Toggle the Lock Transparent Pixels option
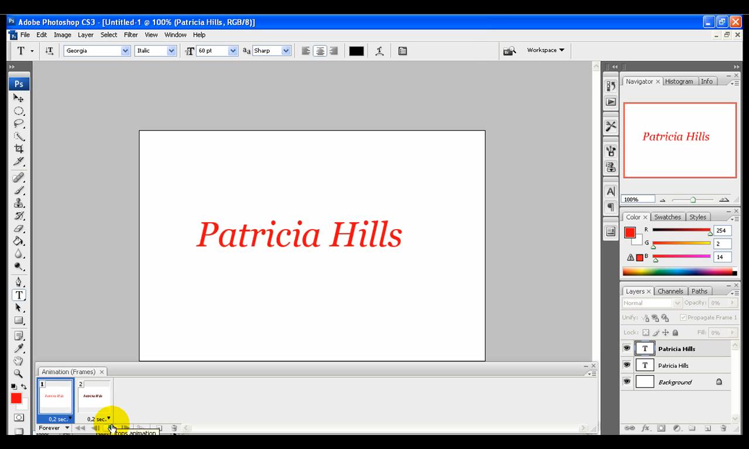 (646, 333)
